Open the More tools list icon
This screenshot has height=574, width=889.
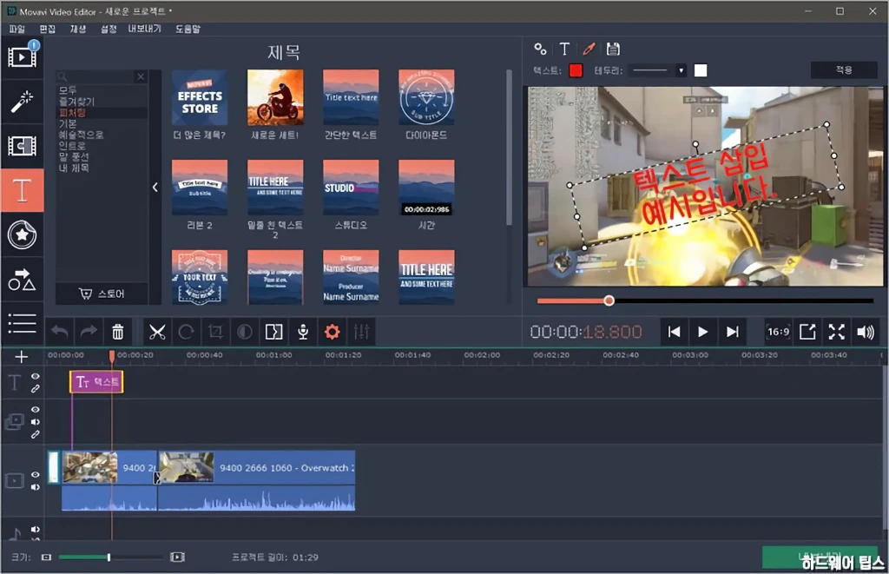[22, 323]
